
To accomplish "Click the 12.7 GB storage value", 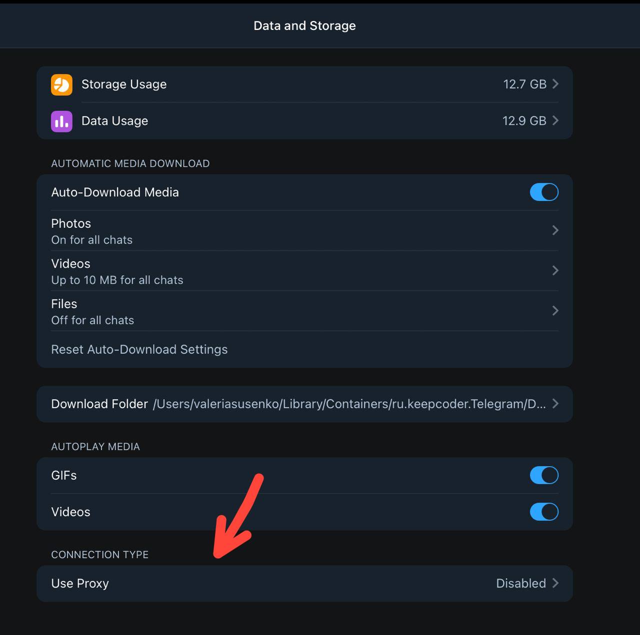I will click(525, 84).
